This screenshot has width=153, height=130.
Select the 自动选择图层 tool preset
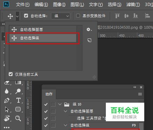point(43,29)
